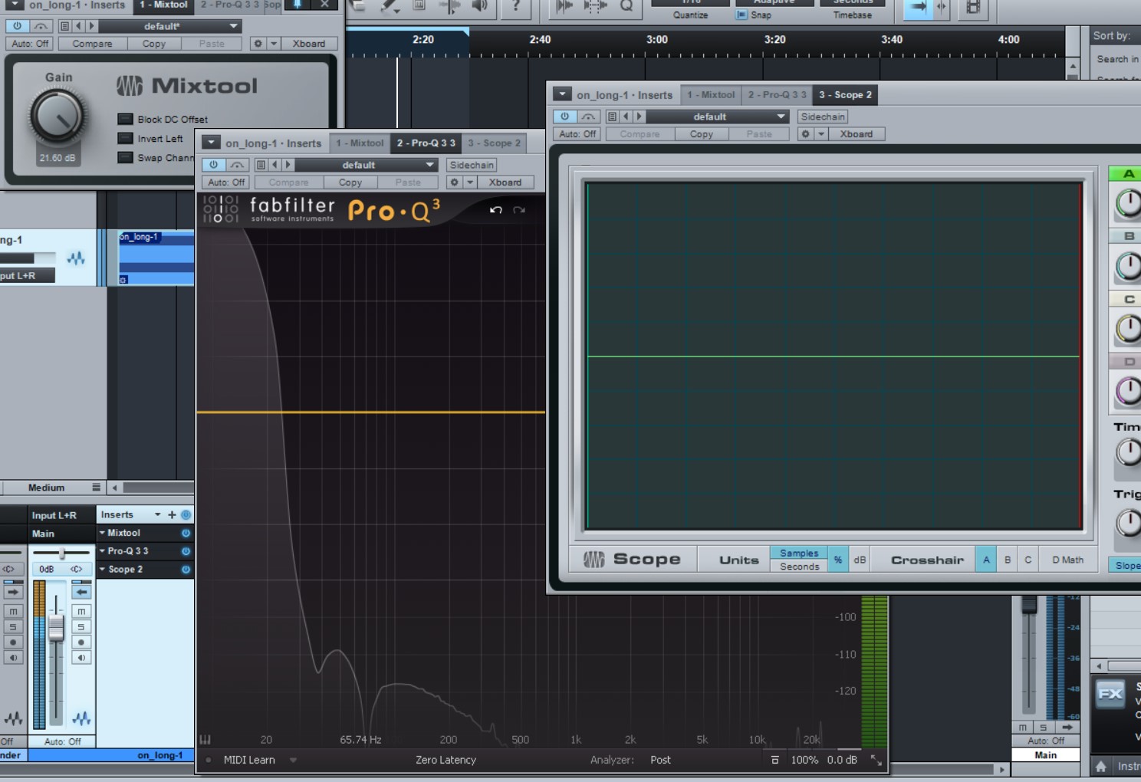This screenshot has width=1141, height=782.
Task: Toggle Pro-Q 3 plugin power button
Action: click(x=214, y=165)
